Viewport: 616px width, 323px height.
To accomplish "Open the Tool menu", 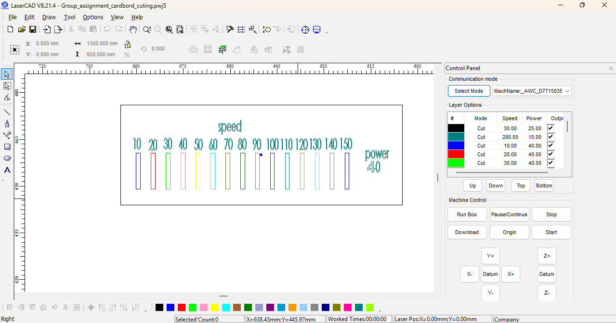I will coord(70,17).
